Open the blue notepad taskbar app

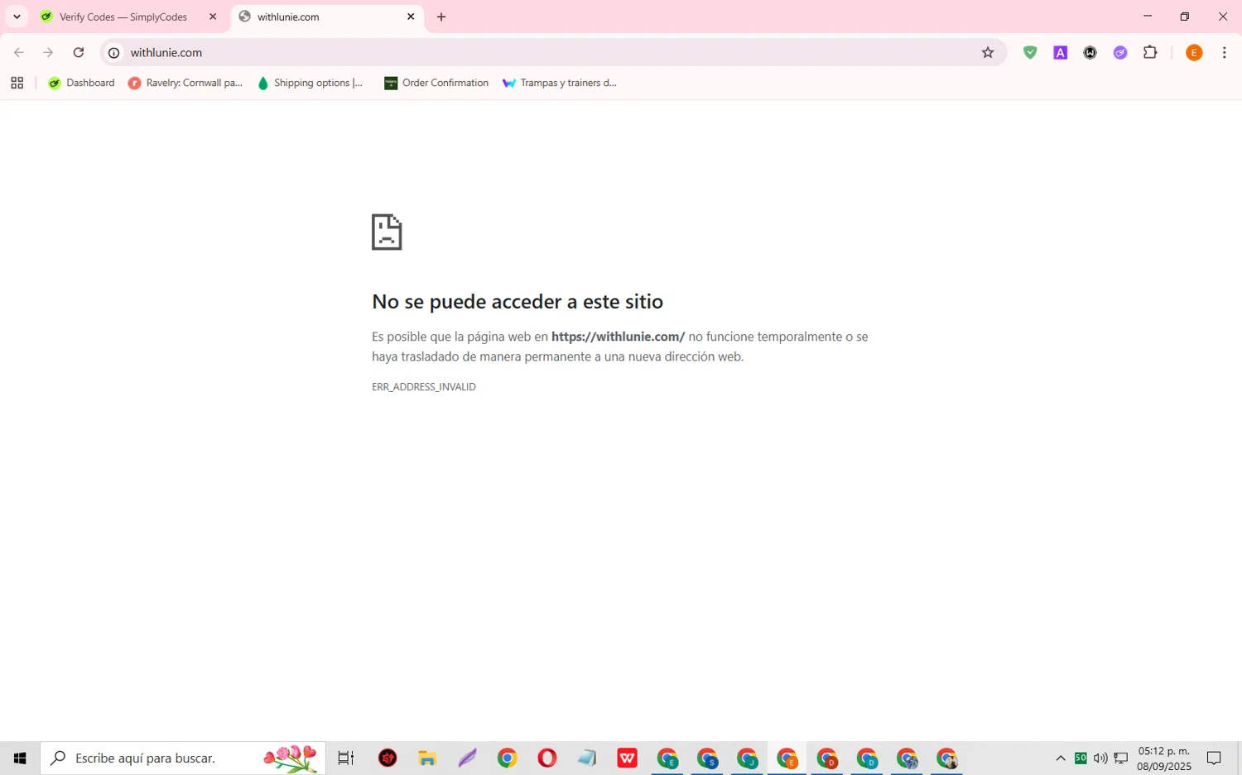coord(587,758)
